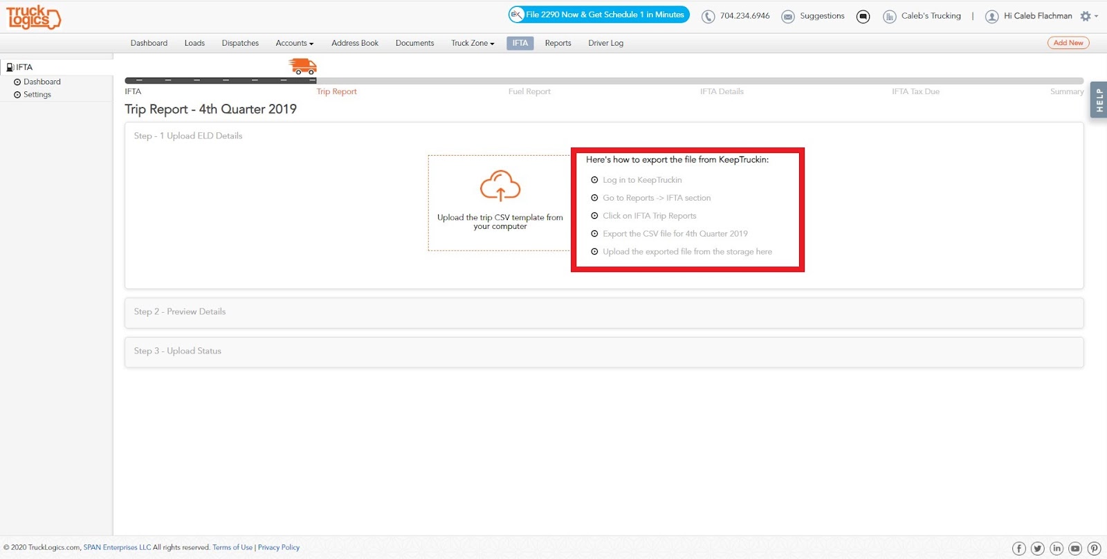Click the Step 1 Upload ELD Details header
1107x559 pixels.
[x=188, y=136]
